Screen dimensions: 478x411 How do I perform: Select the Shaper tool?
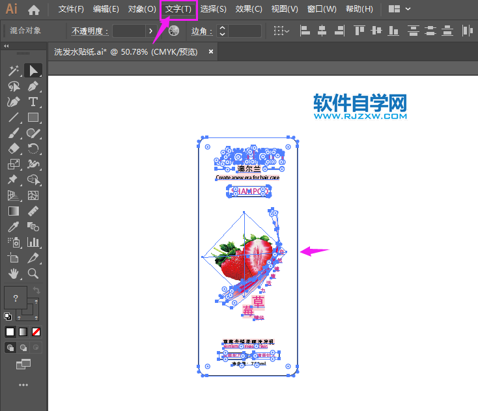[x=33, y=134]
